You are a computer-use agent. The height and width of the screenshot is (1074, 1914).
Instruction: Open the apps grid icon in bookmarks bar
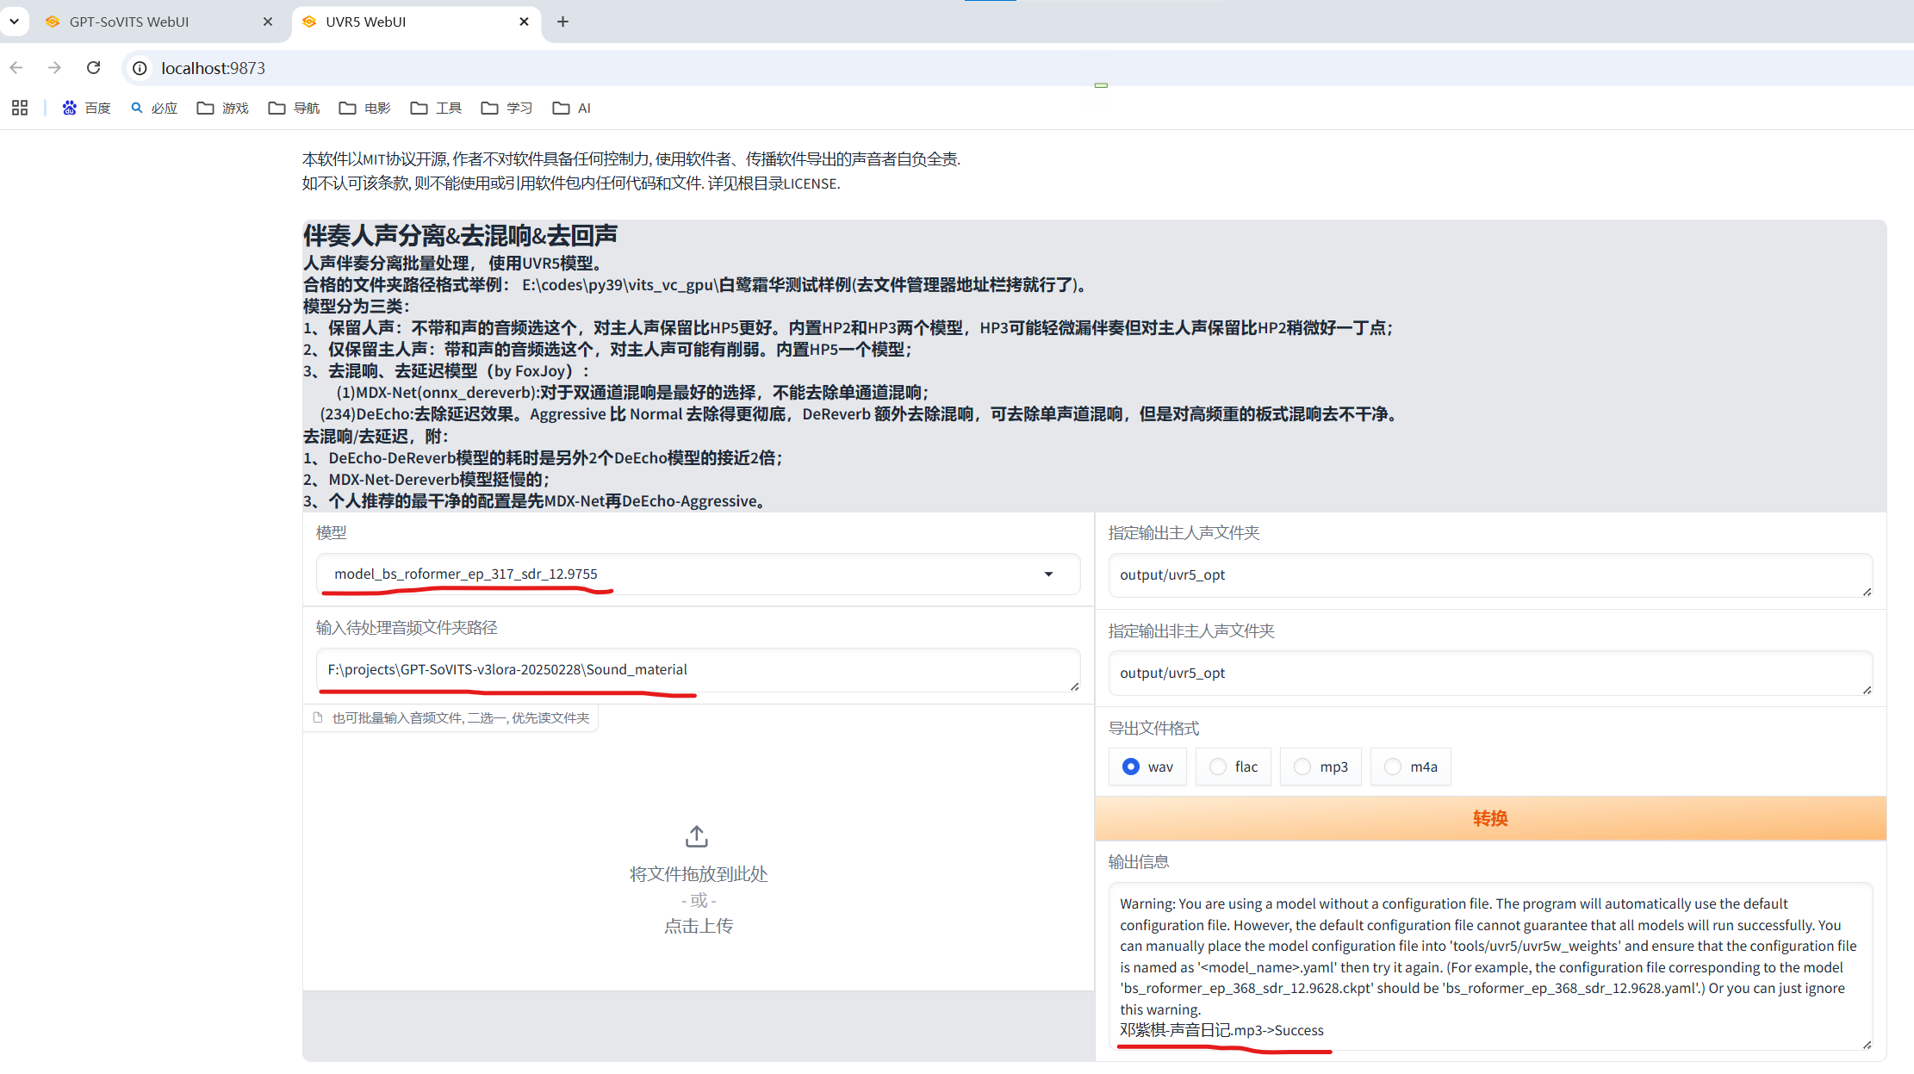point(20,108)
